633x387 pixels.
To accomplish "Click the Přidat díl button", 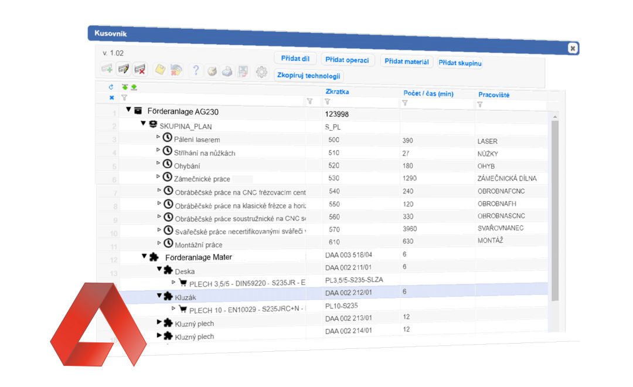I will 295,59.
